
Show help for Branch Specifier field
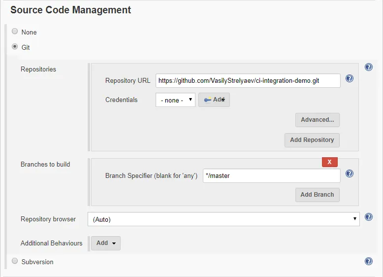click(x=350, y=173)
